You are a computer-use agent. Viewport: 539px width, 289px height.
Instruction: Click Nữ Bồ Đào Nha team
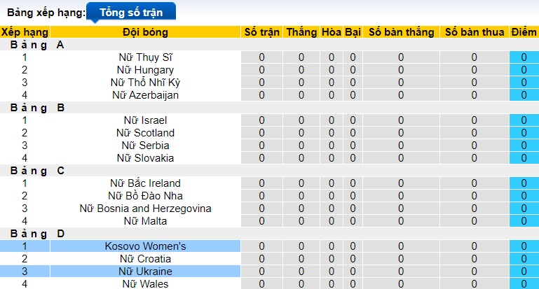pyautogui.click(x=145, y=196)
